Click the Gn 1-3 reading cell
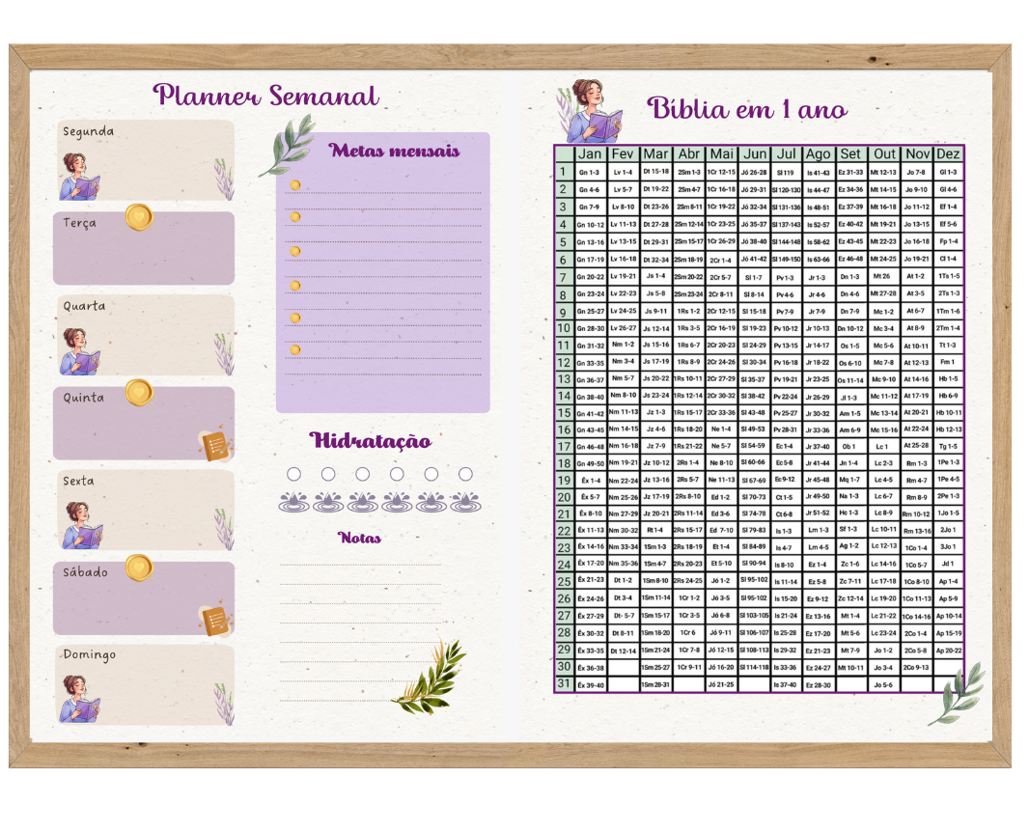The width and height of the screenshot is (1029, 831). (x=590, y=172)
